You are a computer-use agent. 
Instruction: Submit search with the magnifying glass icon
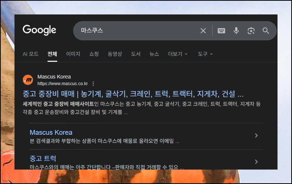(x=266, y=31)
